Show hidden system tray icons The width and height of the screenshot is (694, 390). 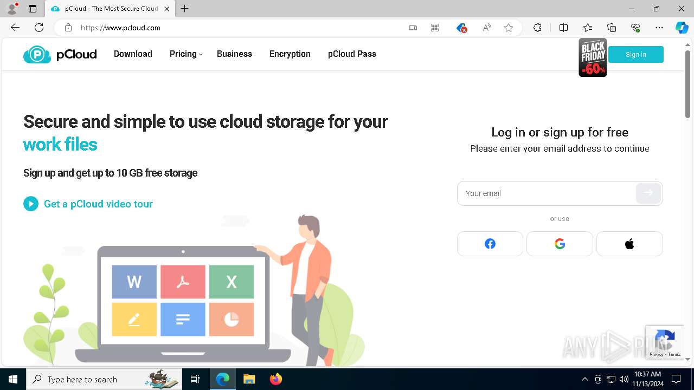584,379
